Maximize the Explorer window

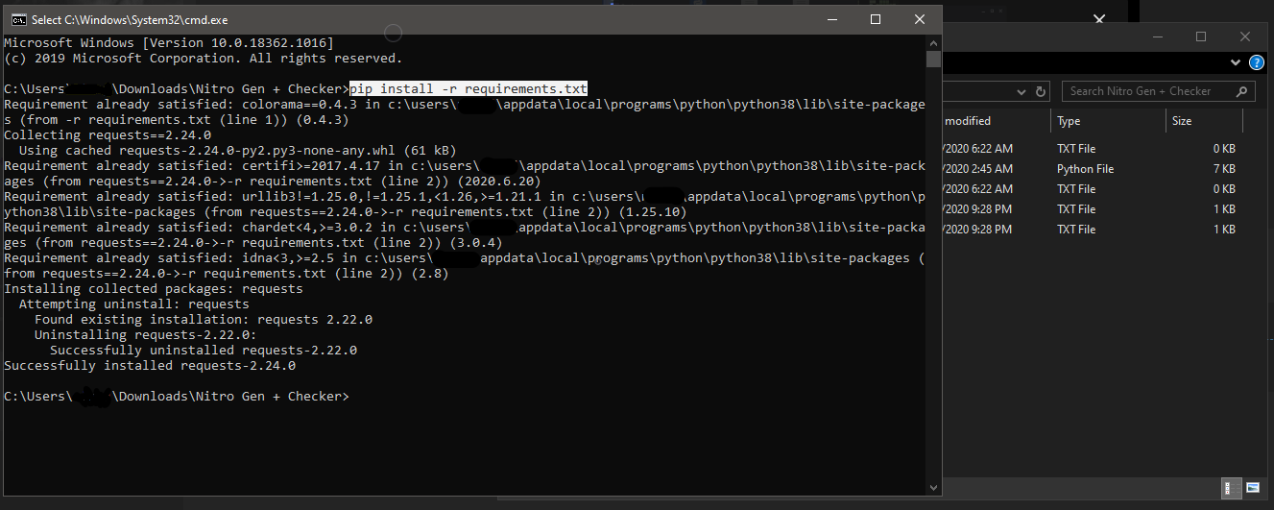1200,37
